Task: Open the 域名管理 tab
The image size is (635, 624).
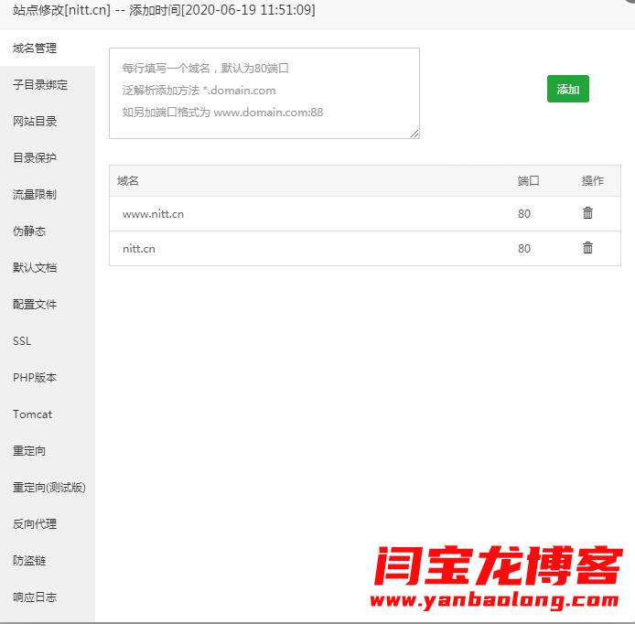Action: [x=35, y=48]
